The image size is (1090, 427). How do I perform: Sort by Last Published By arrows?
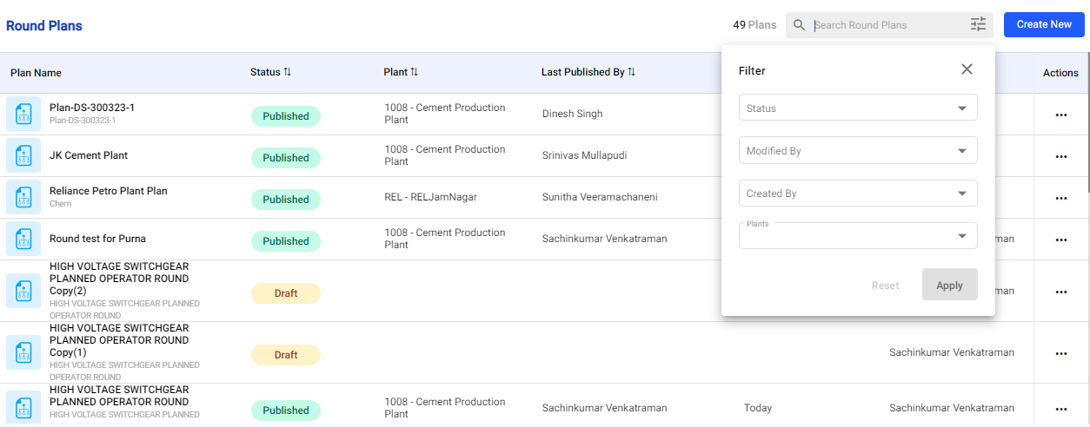(x=632, y=72)
